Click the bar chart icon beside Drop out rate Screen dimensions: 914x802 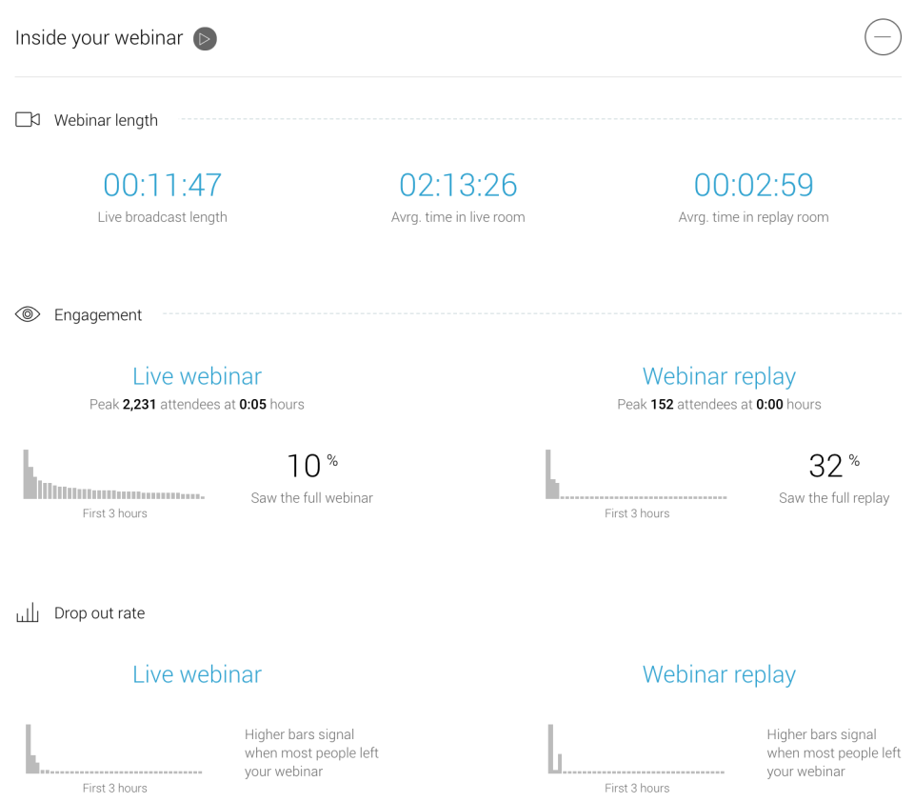[x=27, y=612]
